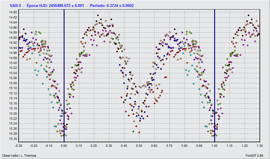The image size is (270, 159).
Task: Click the VAR-5 chart title text
Action: point(15,6)
